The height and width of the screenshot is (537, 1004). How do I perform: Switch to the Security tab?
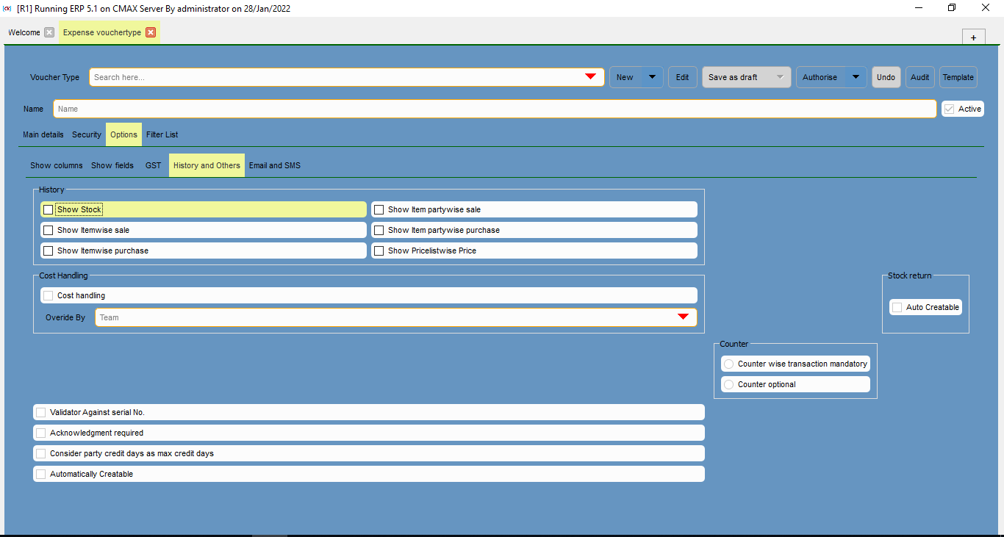coord(87,134)
